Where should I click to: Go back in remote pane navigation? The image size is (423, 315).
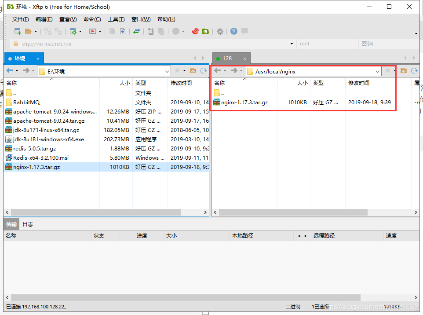[x=217, y=71]
